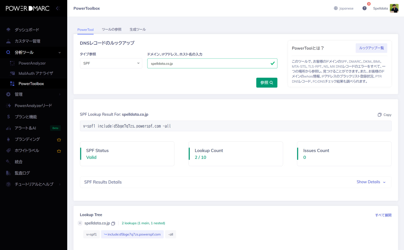Expand the management submenu arrow

(60, 94)
